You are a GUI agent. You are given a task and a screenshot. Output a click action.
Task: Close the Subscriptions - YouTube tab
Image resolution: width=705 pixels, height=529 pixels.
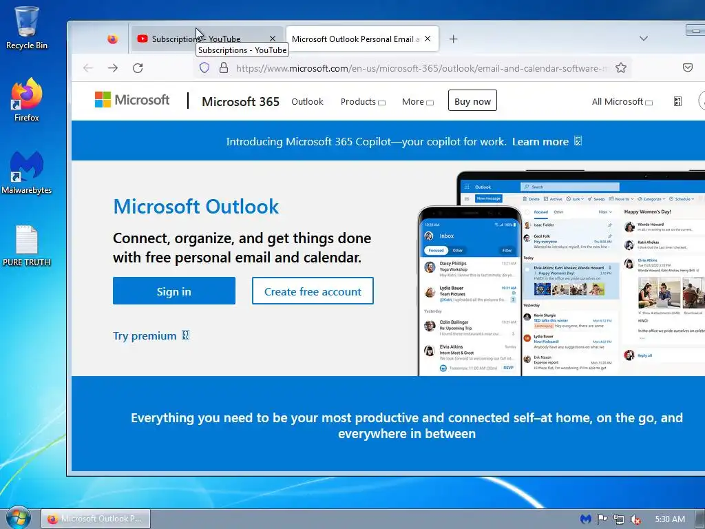coord(273,39)
